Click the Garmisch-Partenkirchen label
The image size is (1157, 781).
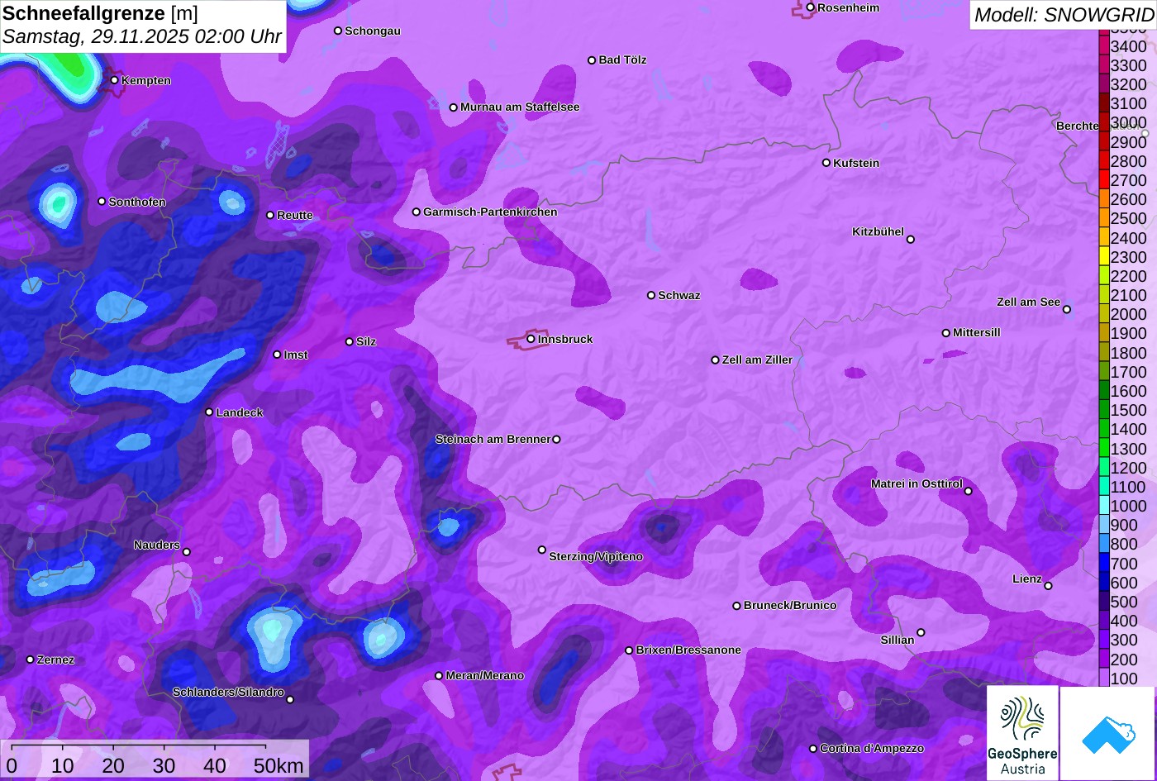coord(490,212)
